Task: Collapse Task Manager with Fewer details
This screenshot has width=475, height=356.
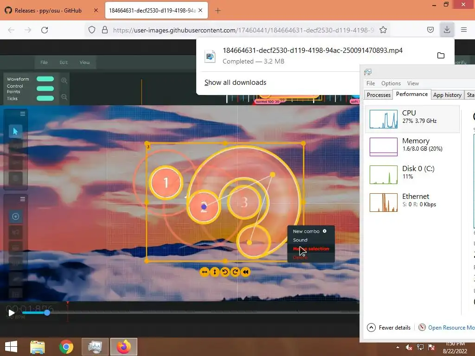Action: coord(389,328)
